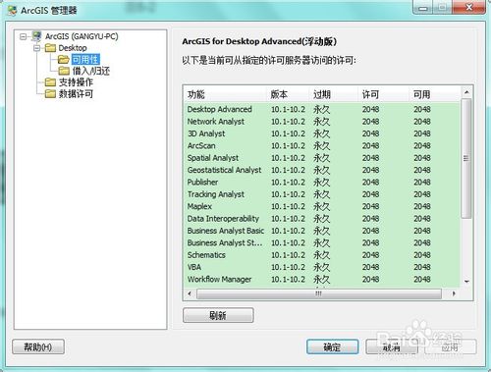The image size is (491, 372).
Task: Open the 数据许可 tree item
Action: pyautogui.click(x=76, y=94)
